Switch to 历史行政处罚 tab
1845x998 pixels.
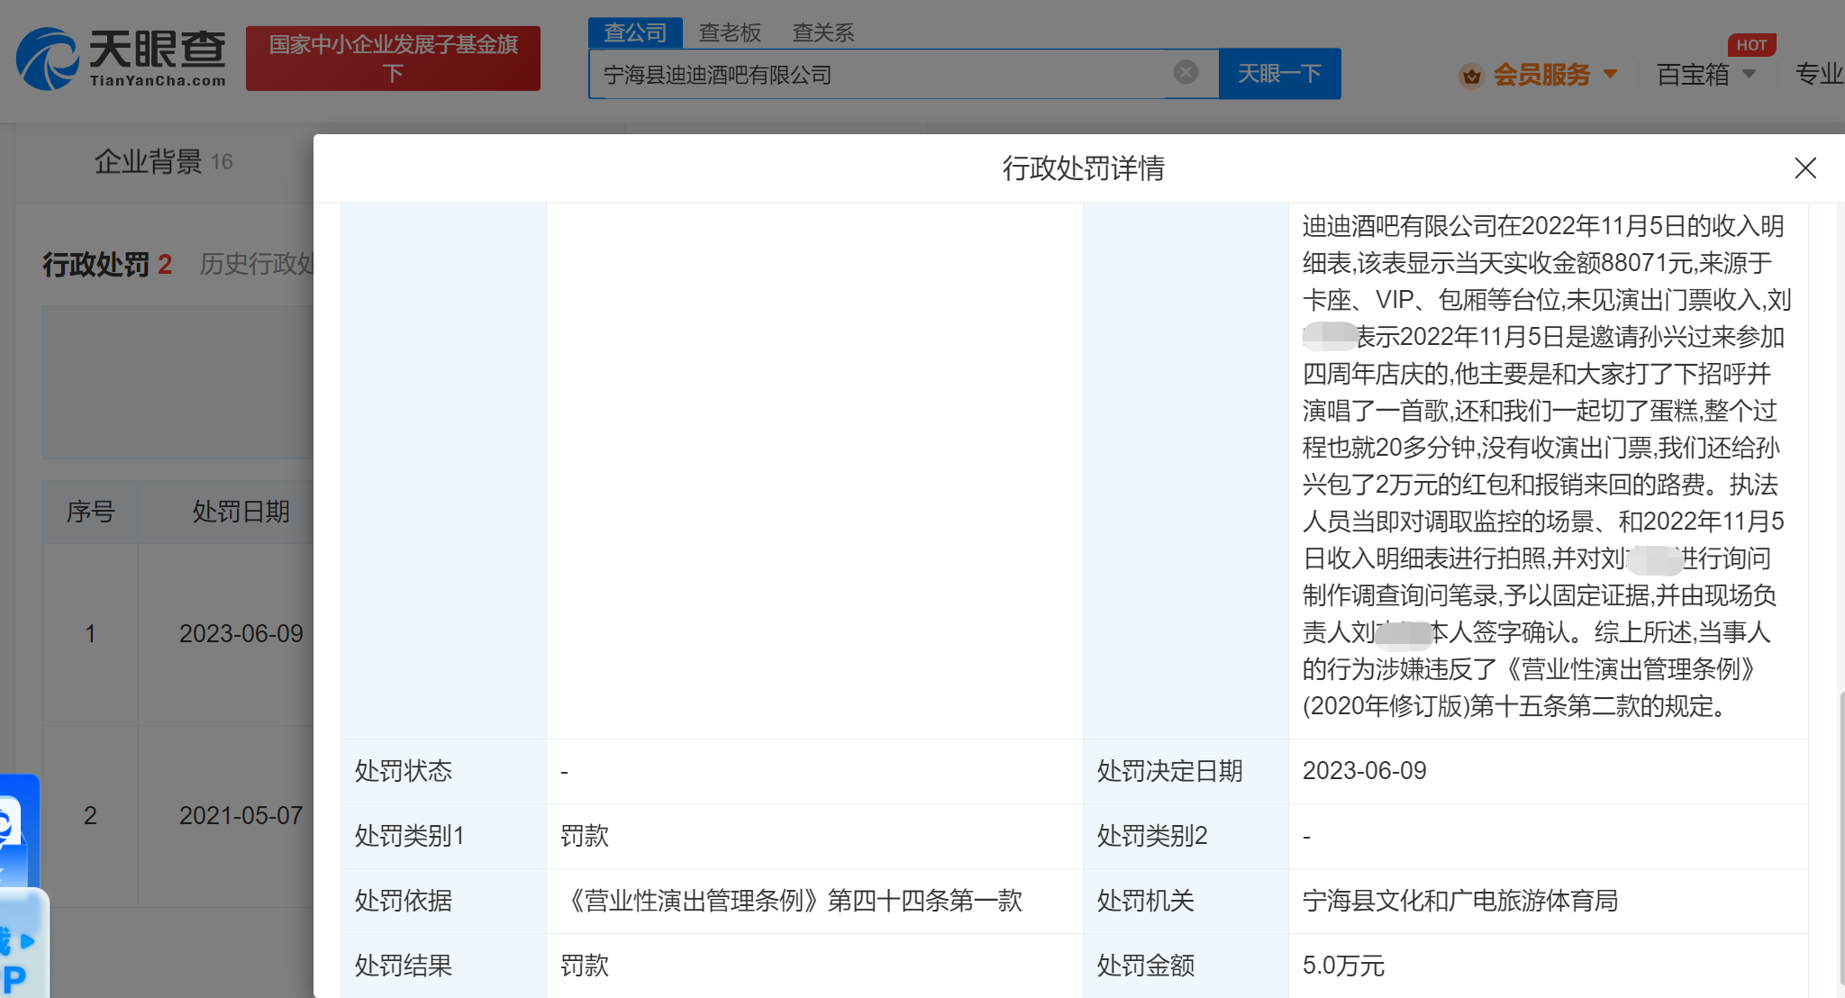[261, 264]
